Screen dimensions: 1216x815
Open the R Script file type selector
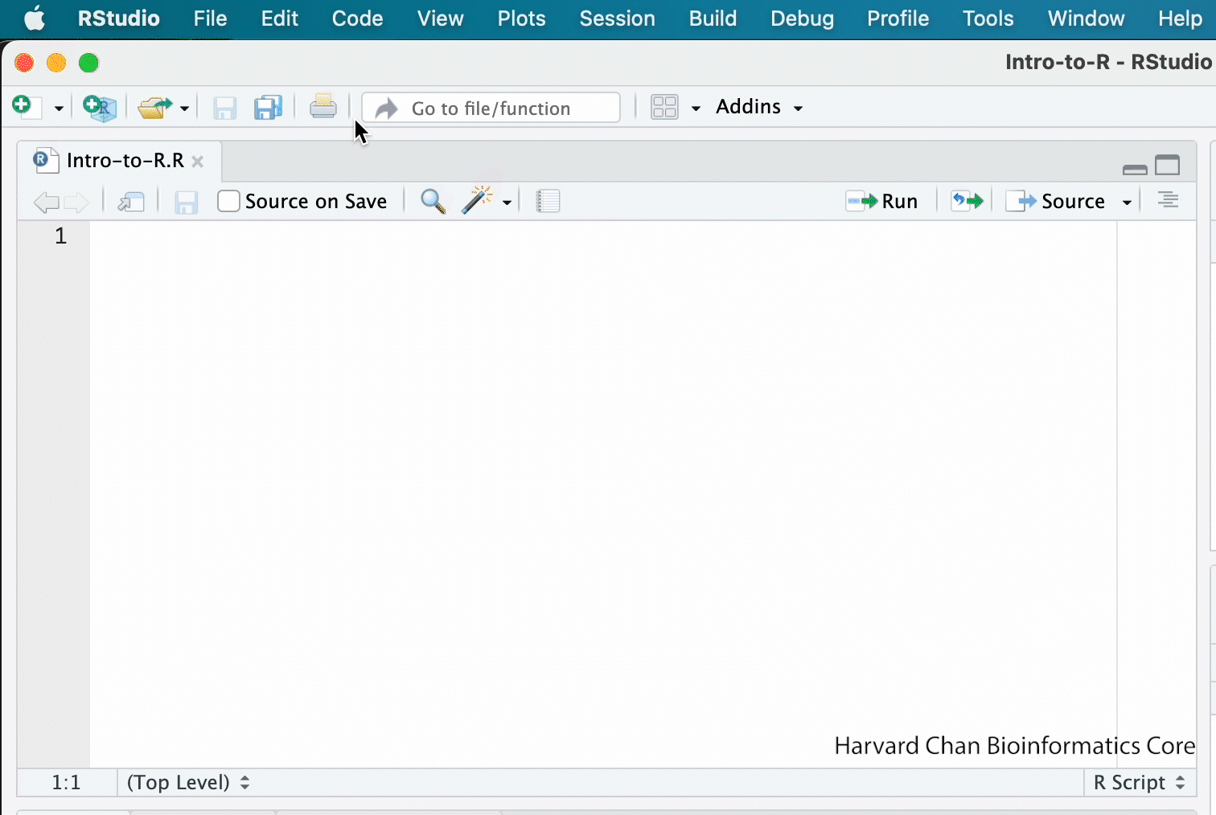pos(1139,782)
